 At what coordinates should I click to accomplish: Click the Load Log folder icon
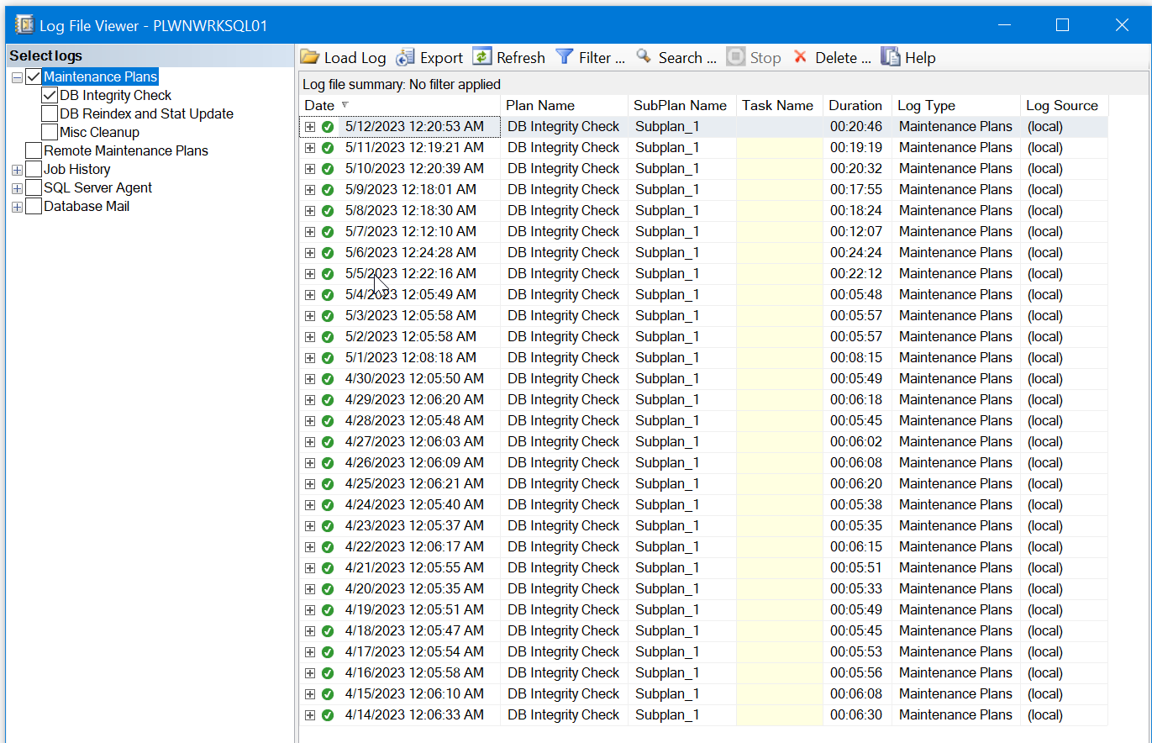point(310,57)
